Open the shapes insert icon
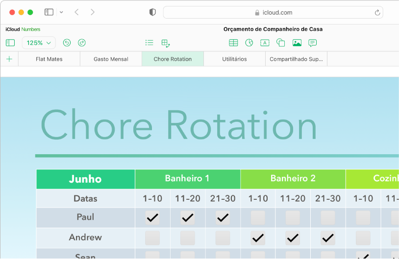This screenshot has height=259, width=399. (281, 43)
